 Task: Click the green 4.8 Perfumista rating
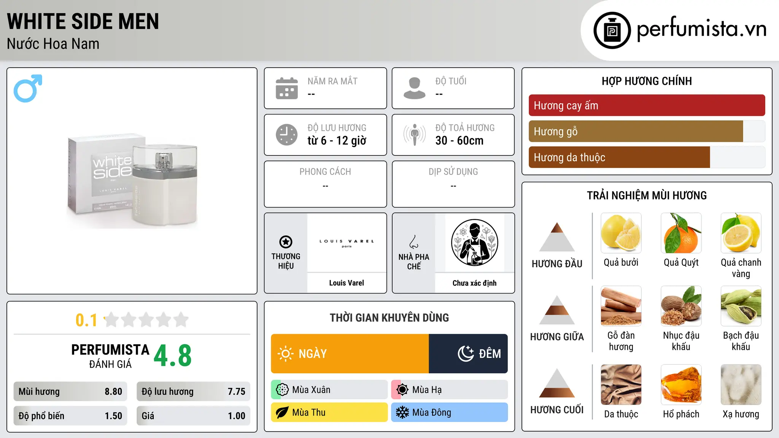pyautogui.click(x=173, y=356)
